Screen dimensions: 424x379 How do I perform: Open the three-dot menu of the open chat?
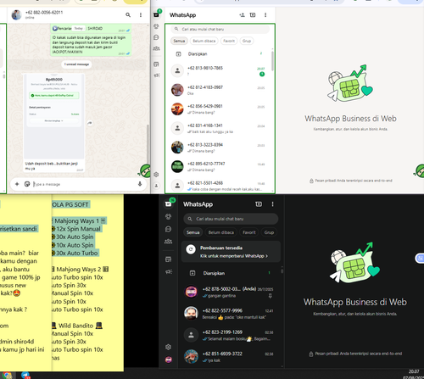[x=141, y=14]
